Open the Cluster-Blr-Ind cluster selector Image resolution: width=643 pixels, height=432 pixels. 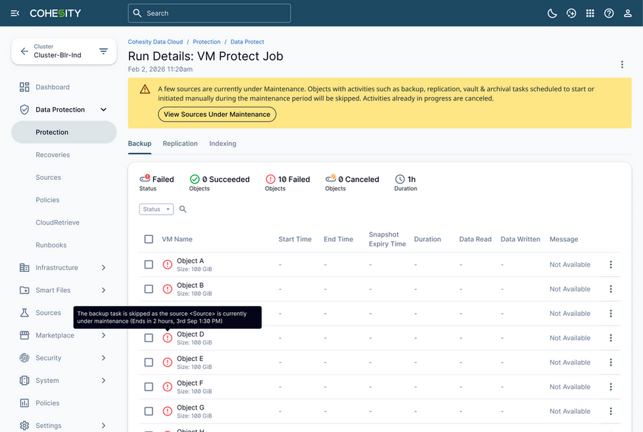point(64,51)
